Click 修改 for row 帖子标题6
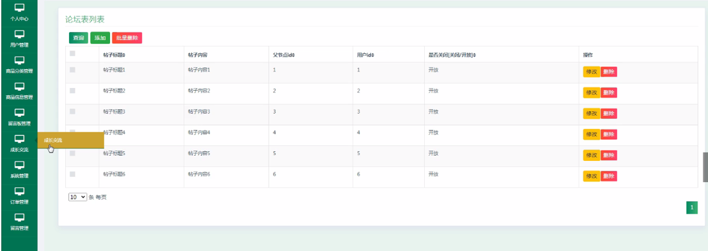708x251 pixels. (591, 176)
